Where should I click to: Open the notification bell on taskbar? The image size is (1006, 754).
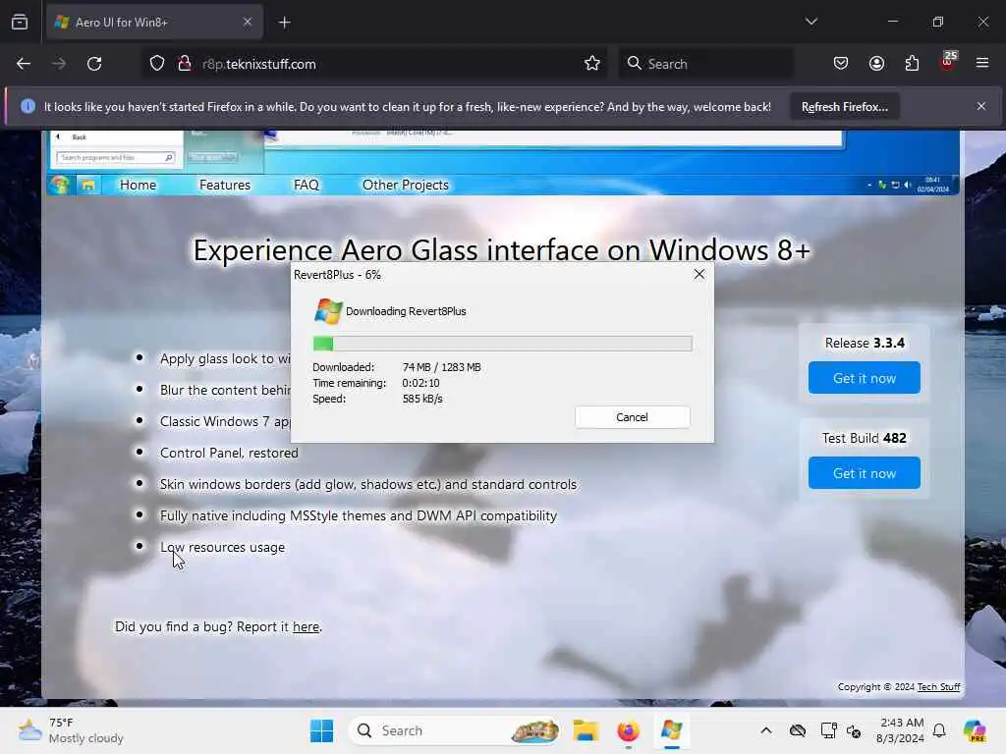(x=939, y=730)
